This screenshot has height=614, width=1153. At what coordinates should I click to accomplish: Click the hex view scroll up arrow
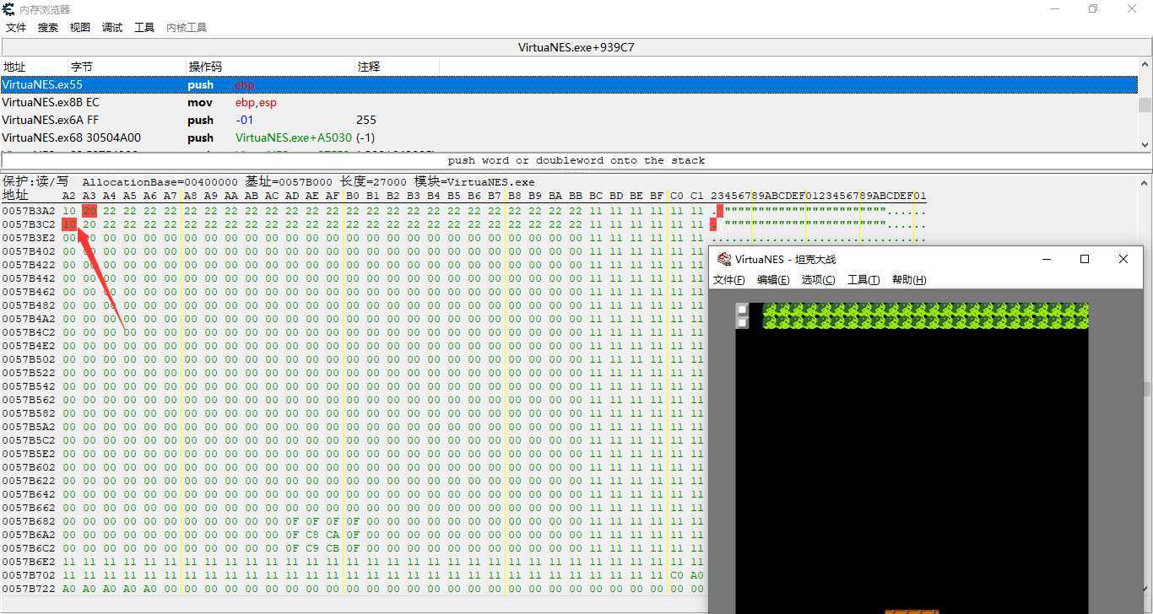pos(1145,182)
